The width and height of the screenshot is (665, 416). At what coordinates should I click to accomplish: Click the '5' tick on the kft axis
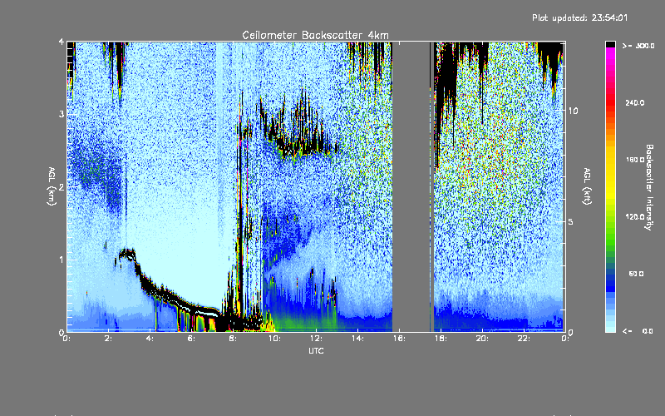570,221
